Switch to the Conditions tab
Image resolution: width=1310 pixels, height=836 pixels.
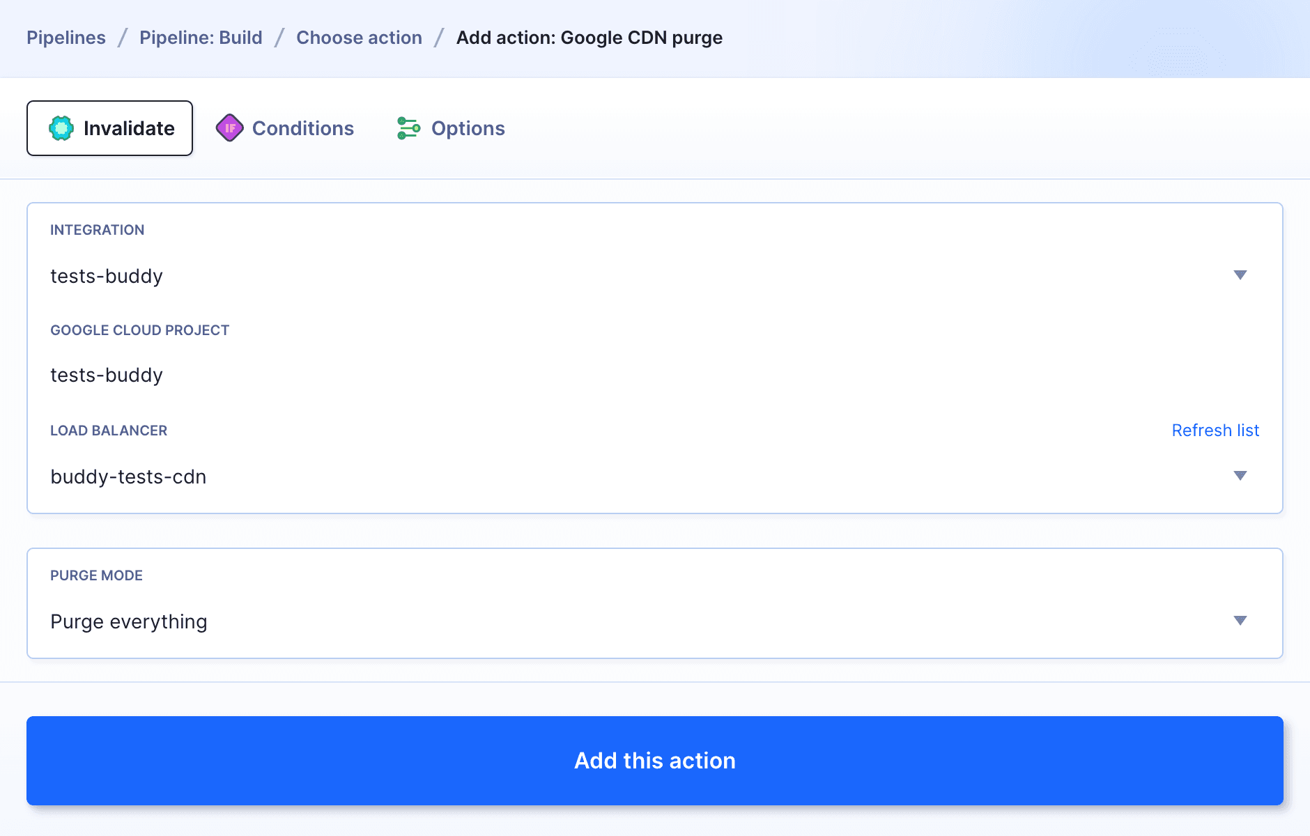click(303, 127)
